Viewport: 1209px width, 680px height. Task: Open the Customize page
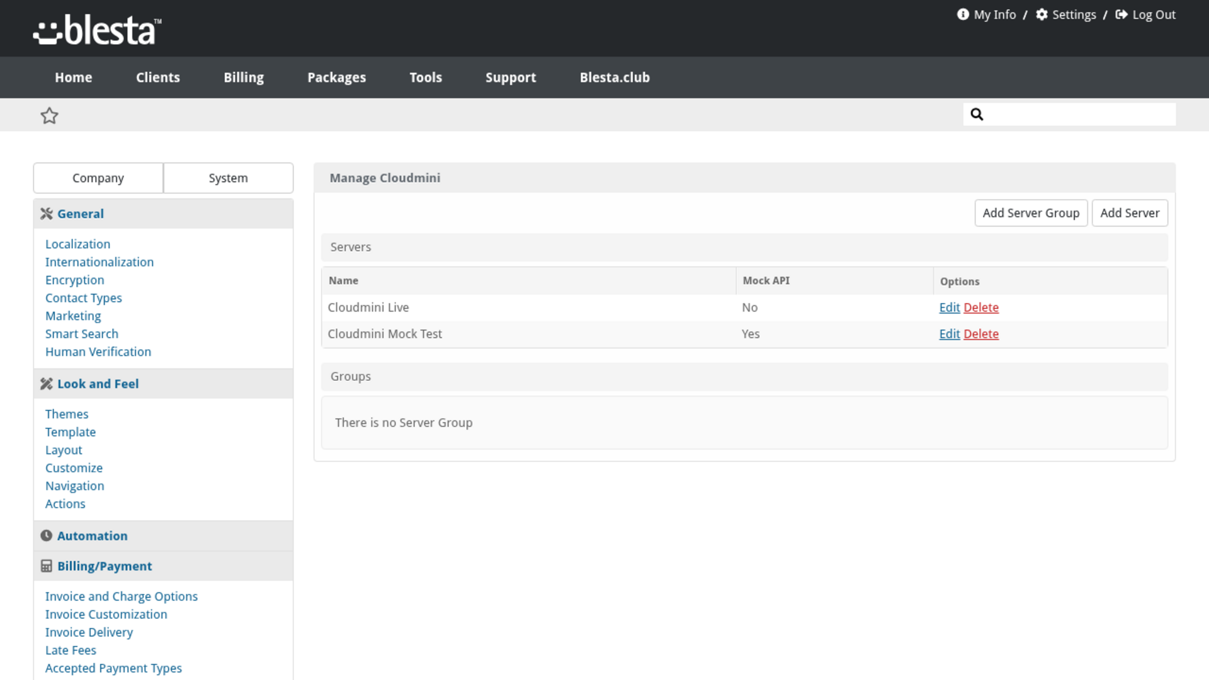point(74,468)
